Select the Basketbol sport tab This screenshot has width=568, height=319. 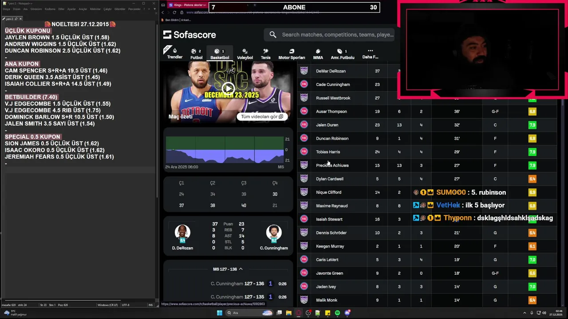point(220,54)
